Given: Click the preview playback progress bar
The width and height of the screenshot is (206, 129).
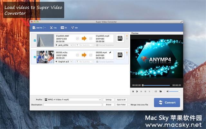Looking at the screenshot, I should pos(156,85).
